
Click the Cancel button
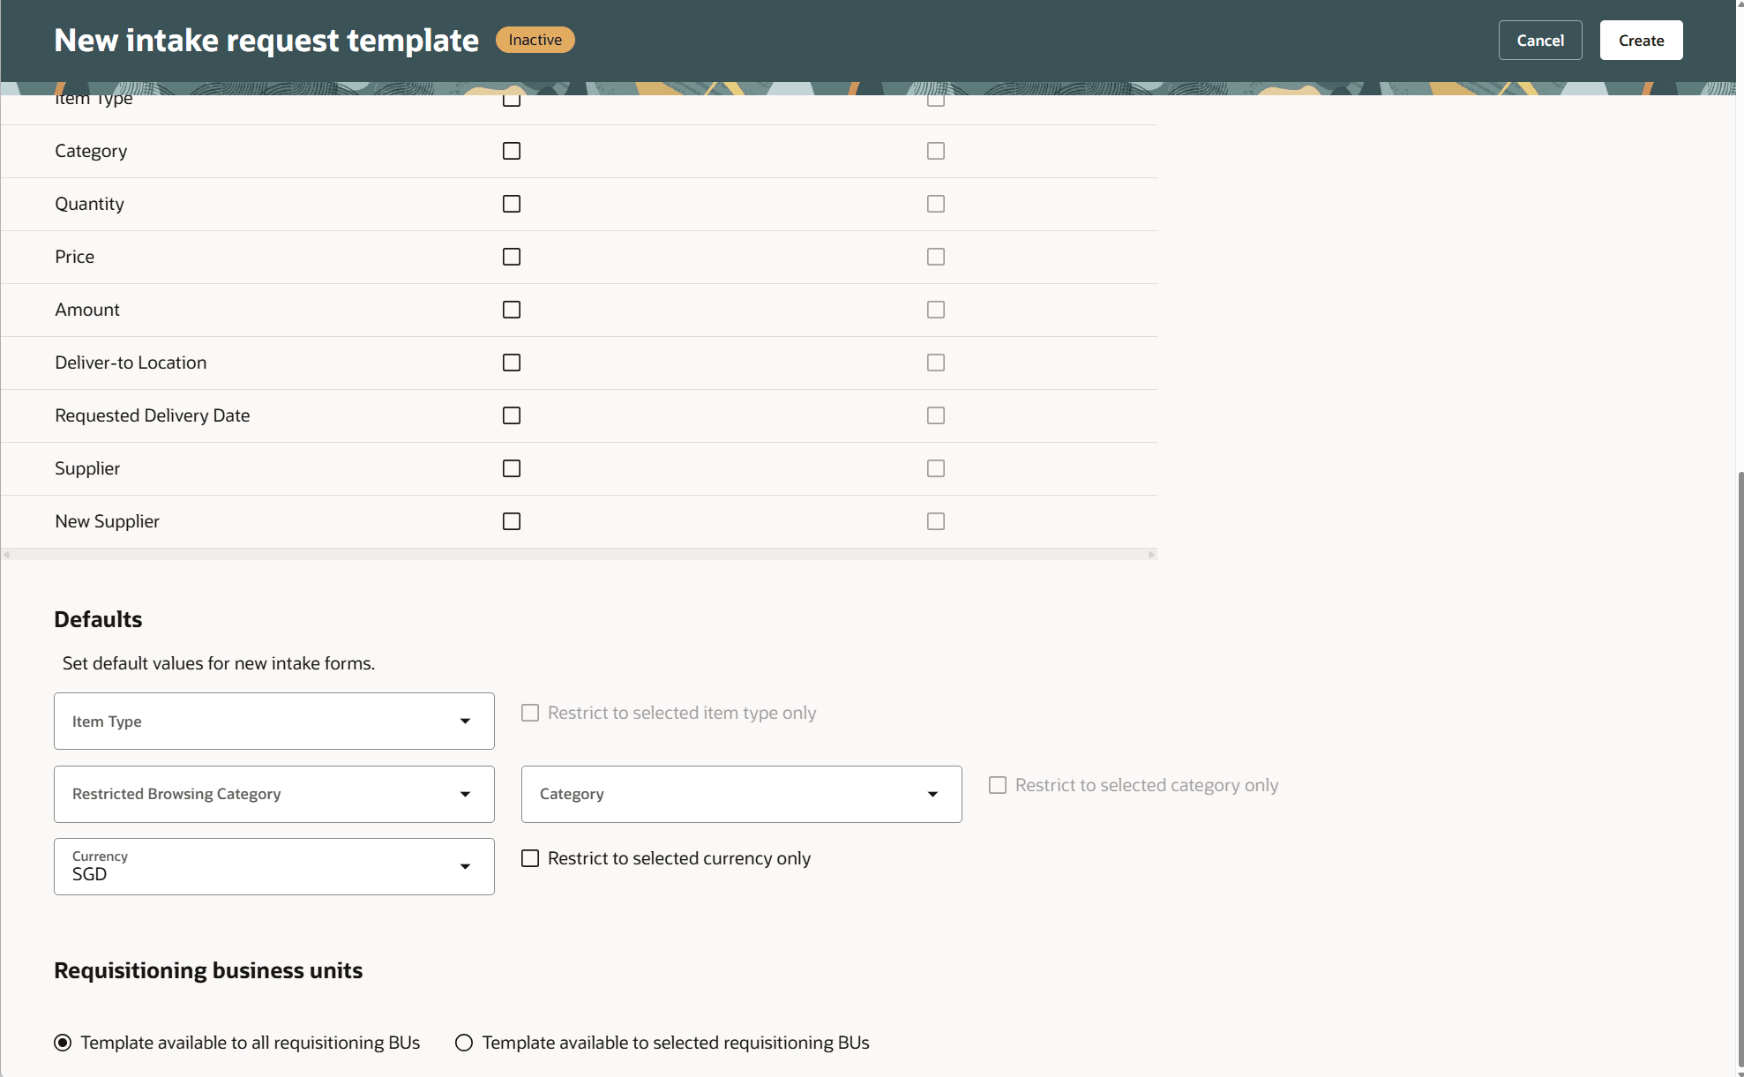[x=1540, y=41]
